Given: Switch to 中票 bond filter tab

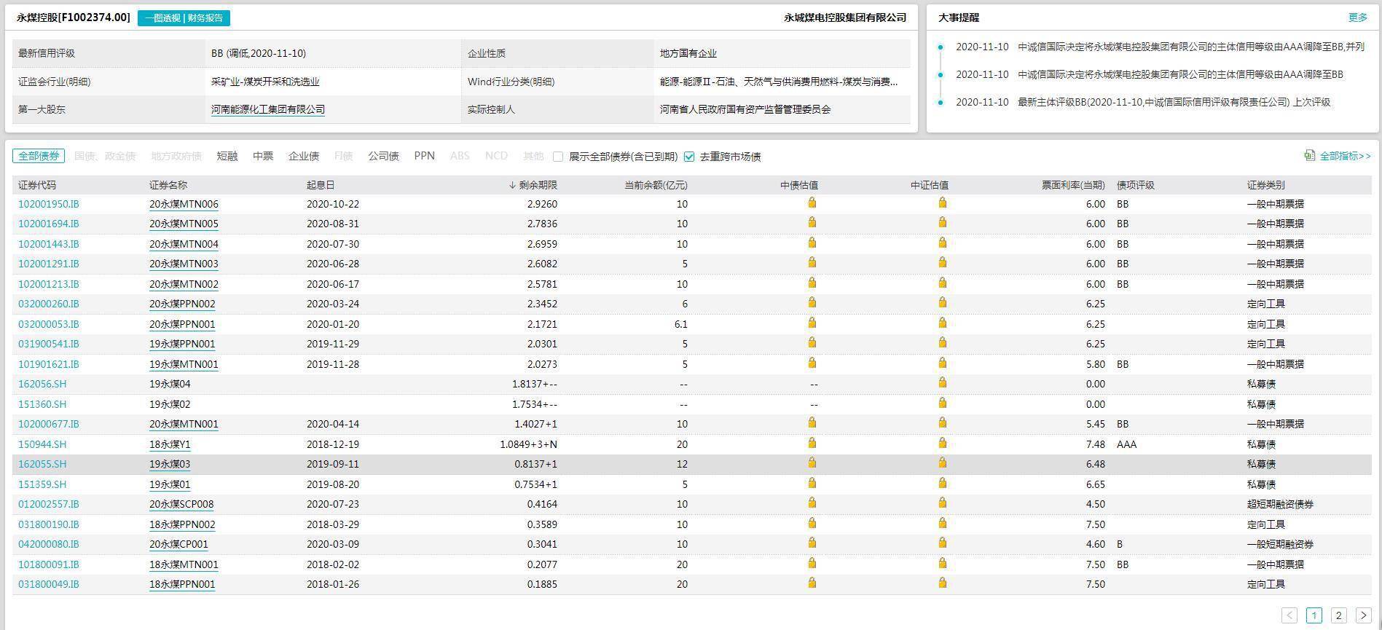Looking at the screenshot, I should tap(263, 156).
